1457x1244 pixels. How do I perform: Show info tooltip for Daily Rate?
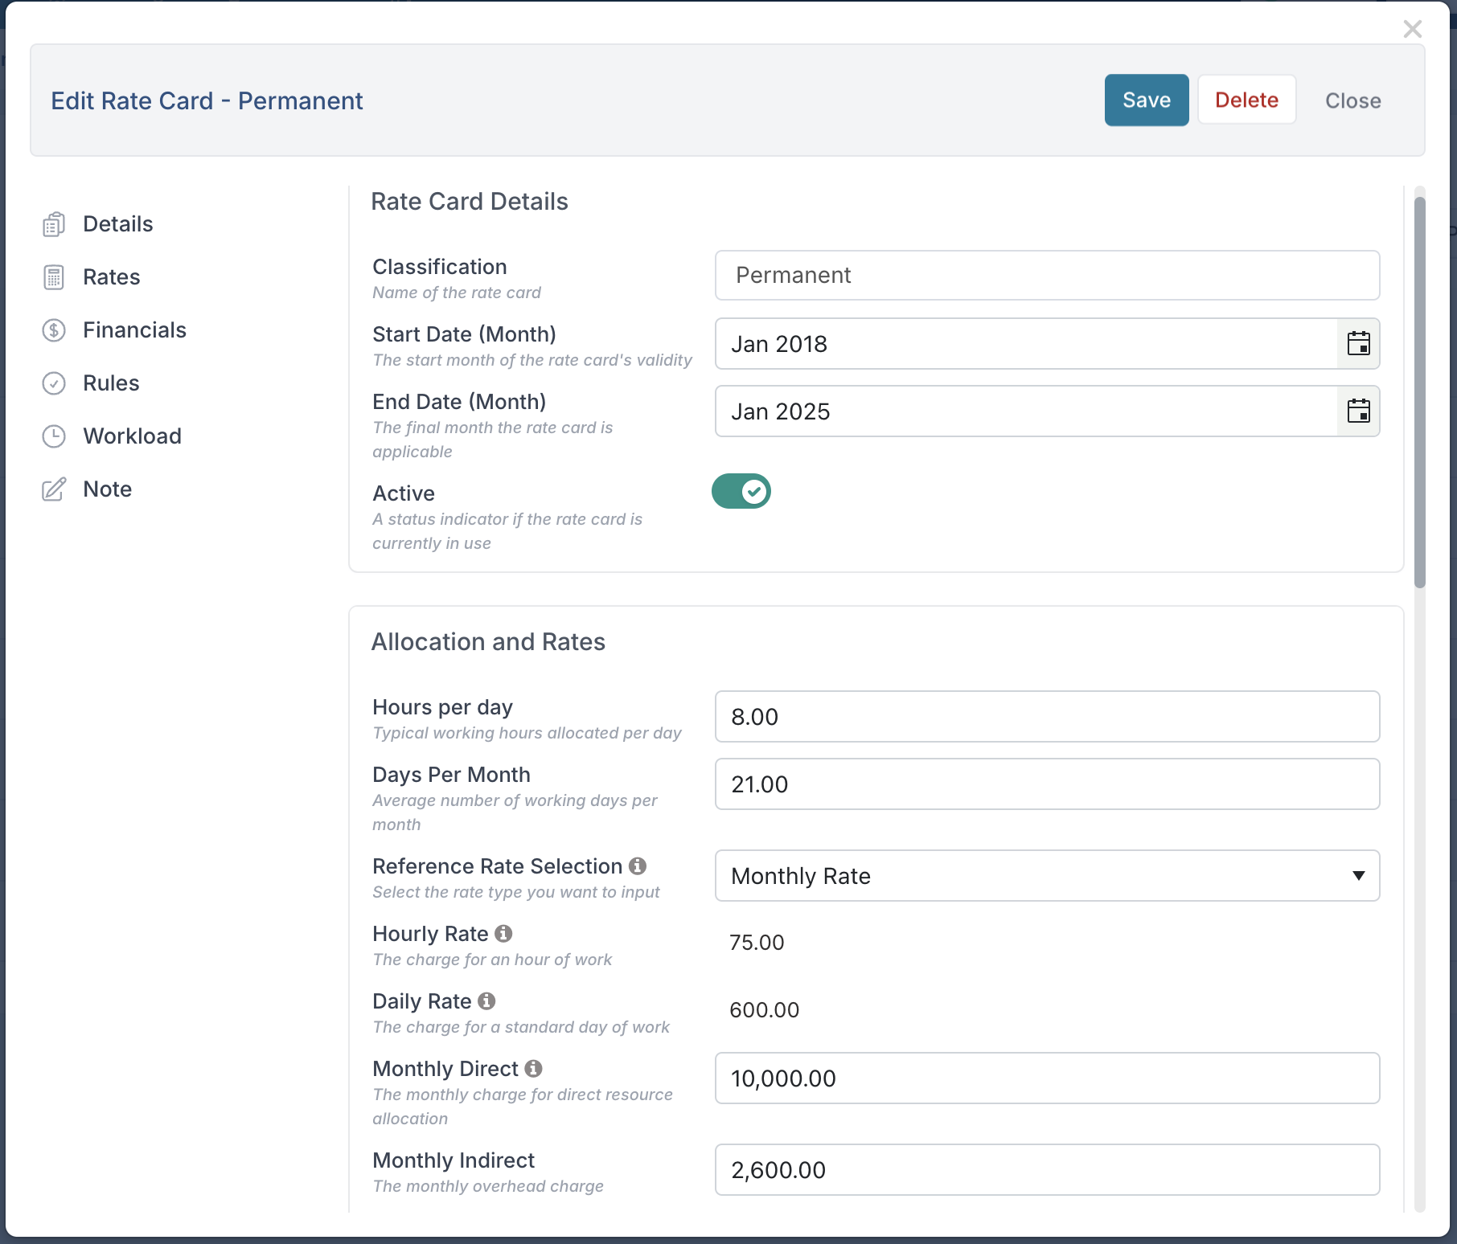click(x=486, y=1001)
